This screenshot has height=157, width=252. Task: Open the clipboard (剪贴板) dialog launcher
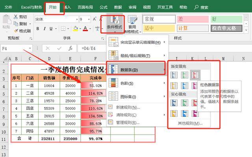[x=31, y=39]
